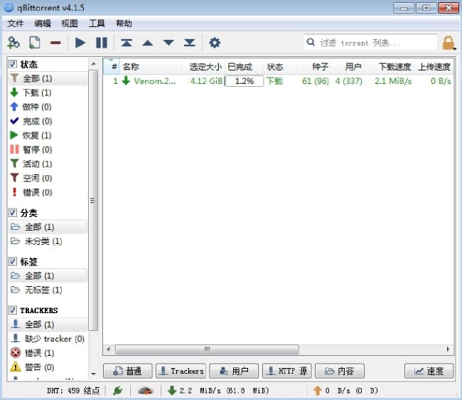The width and height of the screenshot is (462, 400).
Task: Move torrent to bottom of queue
Action: tap(190, 43)
